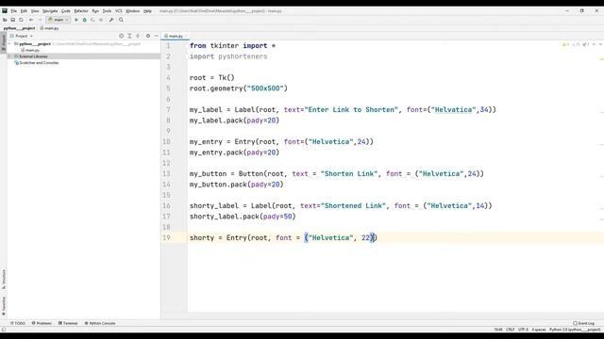
Task: Open the Favorites side tool window
Action: point(4,305)
